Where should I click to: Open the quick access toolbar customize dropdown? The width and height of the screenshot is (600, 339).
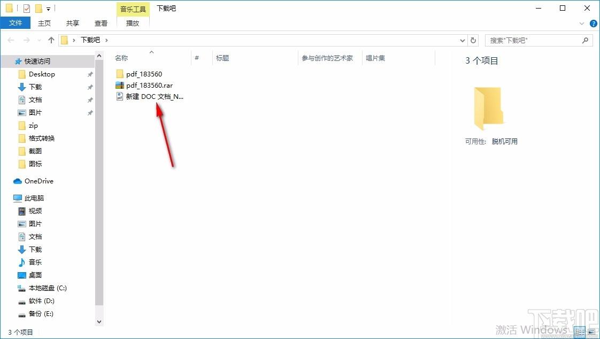[x=48, y=9]
